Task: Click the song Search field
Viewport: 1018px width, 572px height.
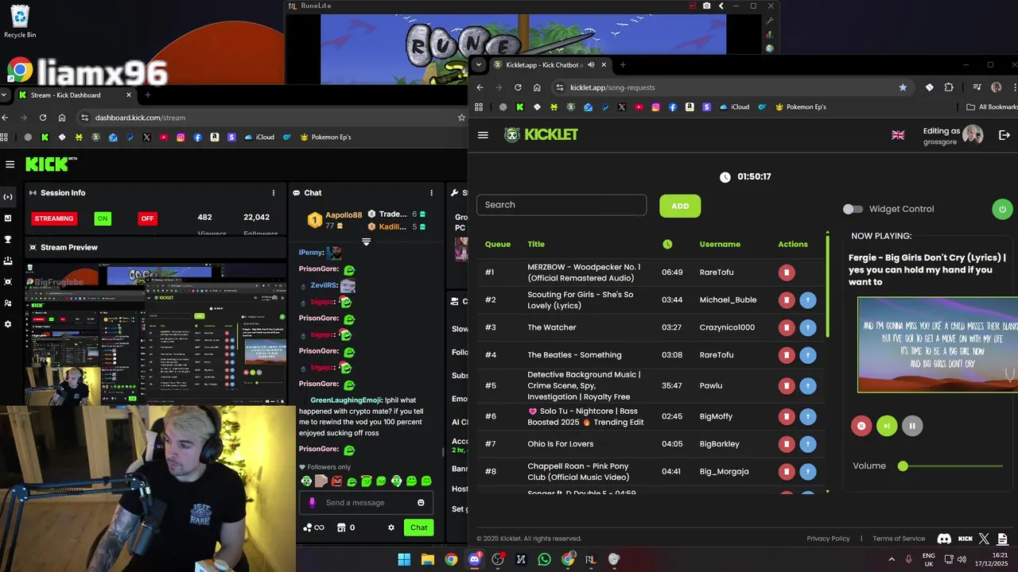Action: pyautogui.click(x=561, y=205)
